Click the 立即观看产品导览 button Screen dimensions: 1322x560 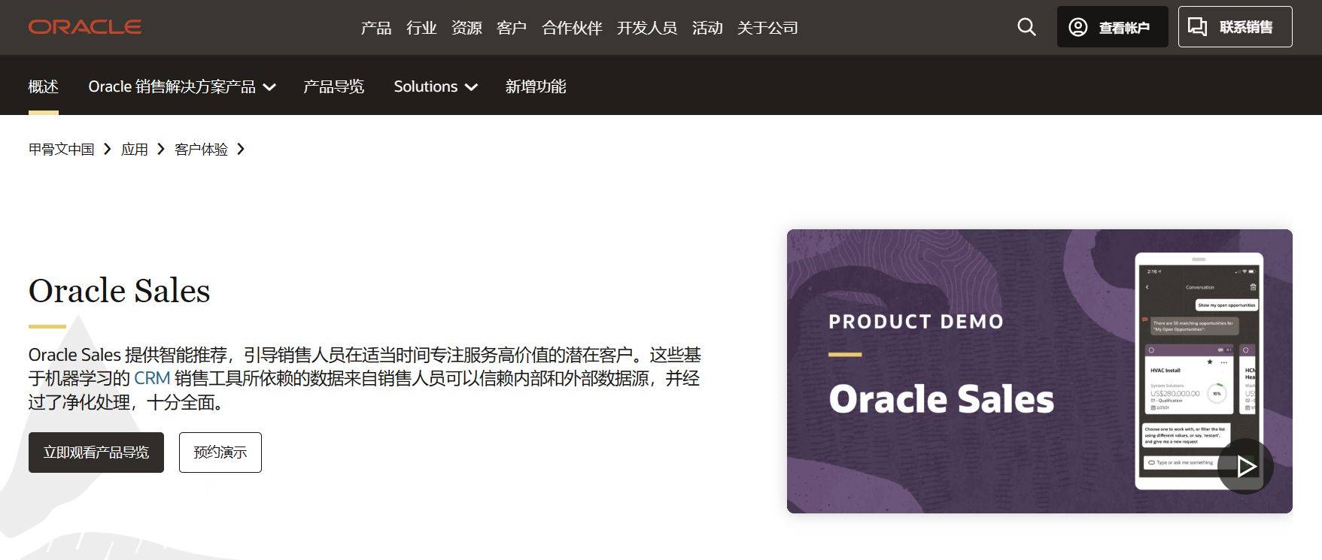96,453
